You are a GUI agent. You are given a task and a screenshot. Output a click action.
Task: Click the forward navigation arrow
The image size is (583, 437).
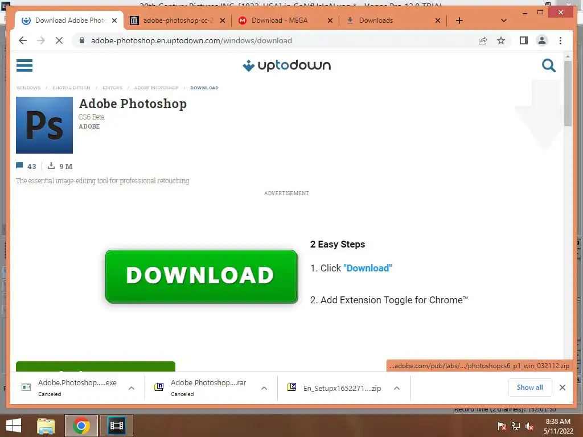point(41,40)
